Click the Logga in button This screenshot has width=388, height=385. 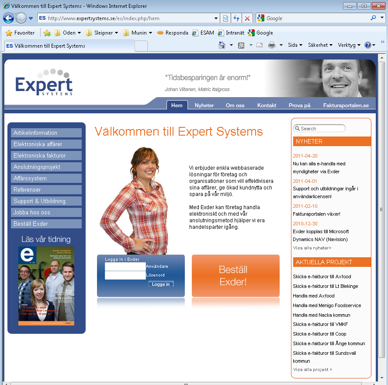[161, 284]
